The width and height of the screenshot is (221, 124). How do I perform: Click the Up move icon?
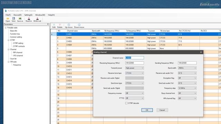point(69,26)
